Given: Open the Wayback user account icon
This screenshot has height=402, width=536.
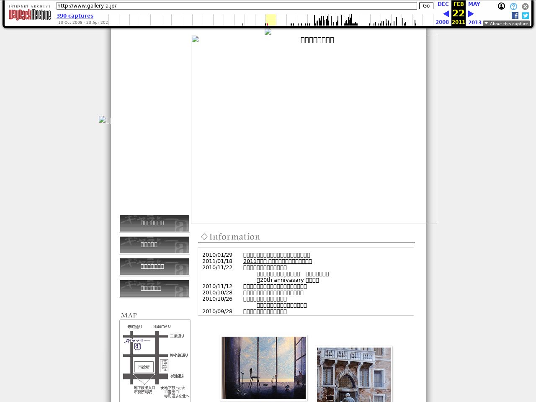Looking at the screenshot, I should pos(501,6).
